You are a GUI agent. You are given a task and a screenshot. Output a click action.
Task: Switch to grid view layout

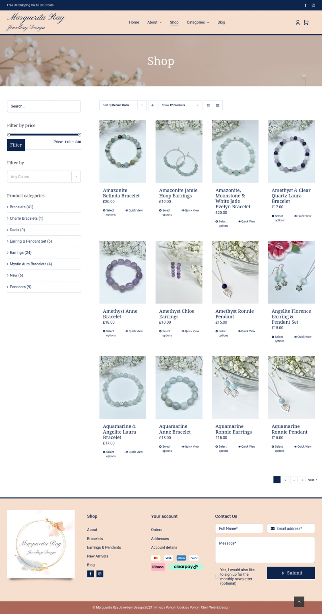(x=208, y=105)
